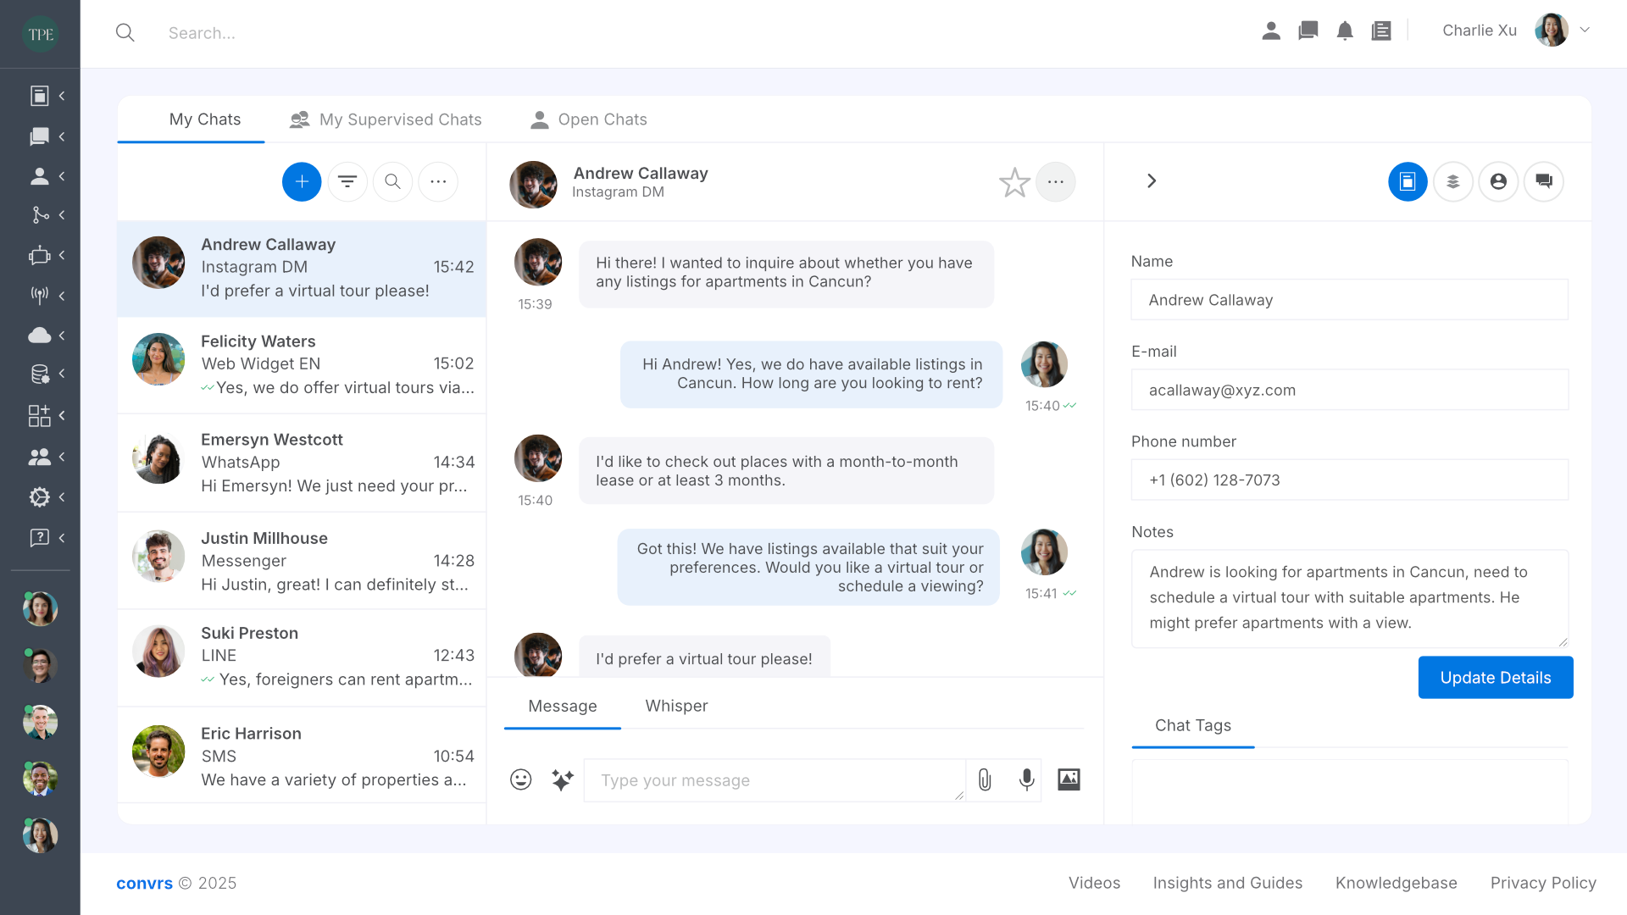The height and width of the screenshot is (915, 1627).
Task: Expand the settings gear sidebar menu
Action: 40,497
